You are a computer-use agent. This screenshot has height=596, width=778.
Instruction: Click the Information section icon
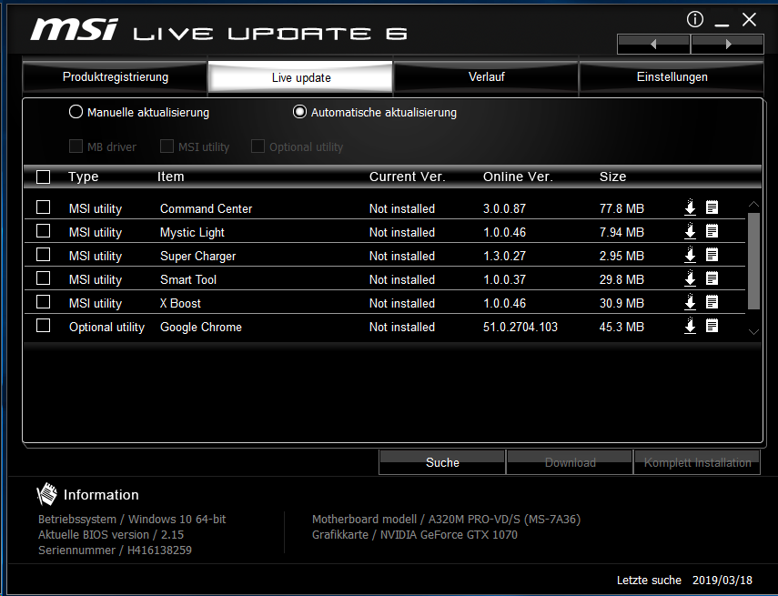tap(47, 494)
